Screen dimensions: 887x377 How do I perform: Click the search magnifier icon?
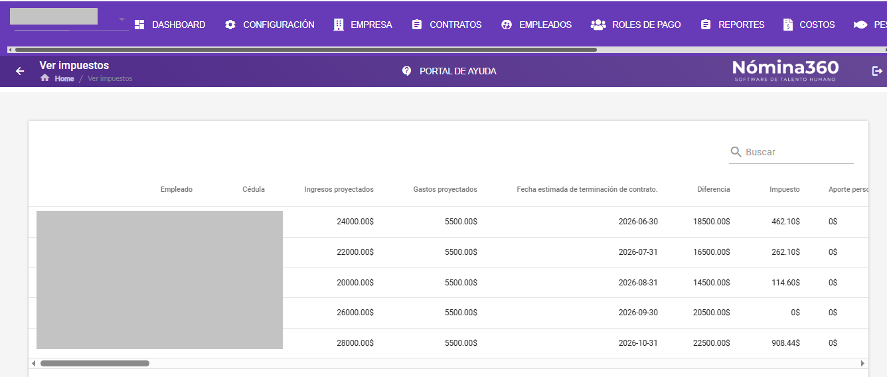click(x=736, y=152)
